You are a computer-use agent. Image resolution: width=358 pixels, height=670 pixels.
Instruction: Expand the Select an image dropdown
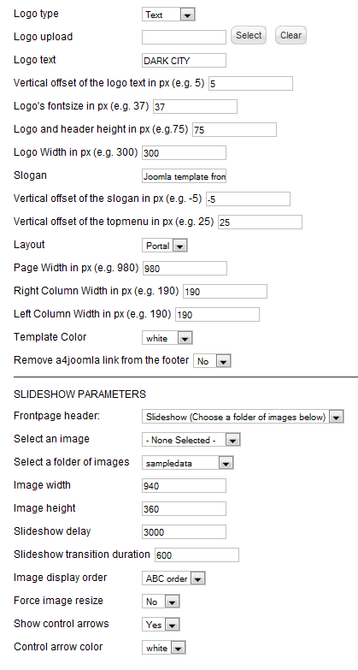pyautogui.click(x=191, y=440)
